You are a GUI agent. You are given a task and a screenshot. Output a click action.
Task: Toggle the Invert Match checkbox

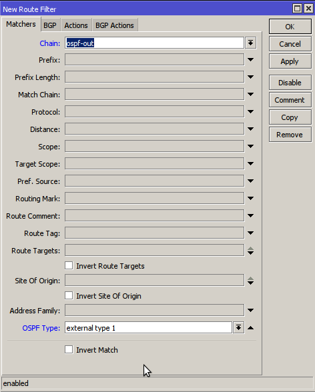69,349
